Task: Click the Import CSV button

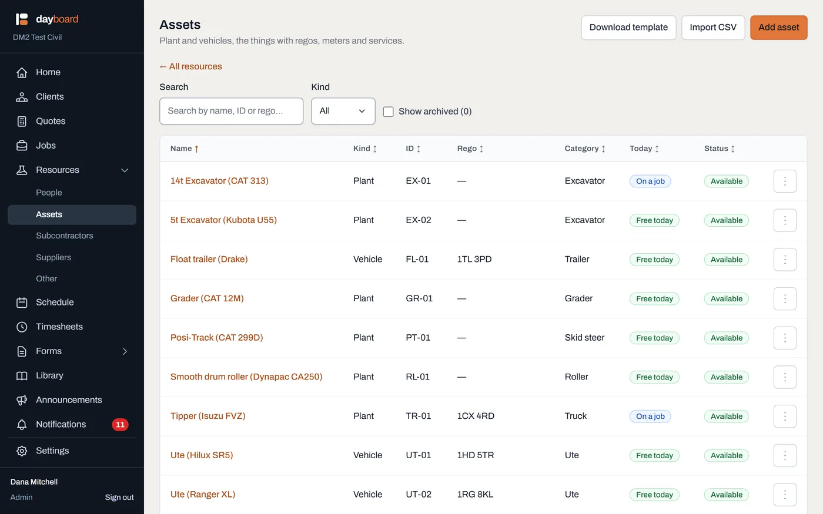Action: (x=713, y=28)
